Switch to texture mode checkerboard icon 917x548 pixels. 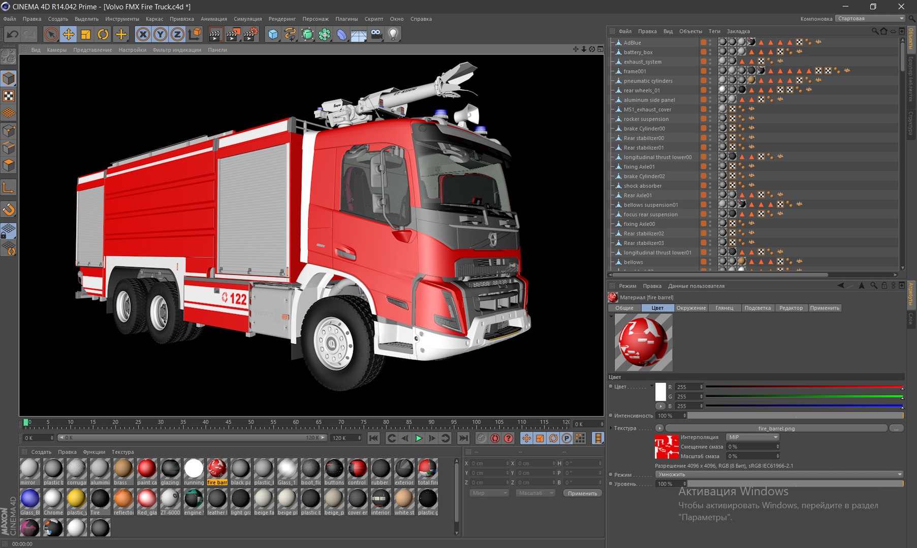pyautogui.click(x=9, y=96)
